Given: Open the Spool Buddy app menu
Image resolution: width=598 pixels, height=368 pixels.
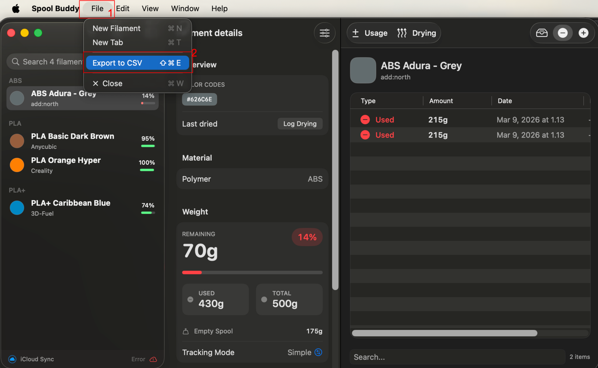Looking at the screenshot, I should [x=55, y=8].
